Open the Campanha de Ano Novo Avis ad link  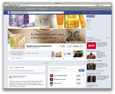(94, 40)
